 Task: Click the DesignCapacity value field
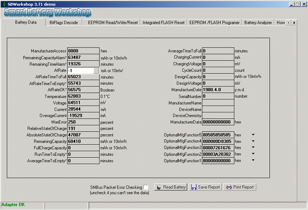(x=218, y=77)
